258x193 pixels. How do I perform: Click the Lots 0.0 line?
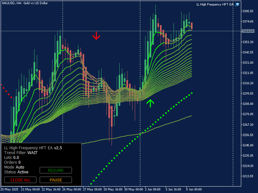click(12, 158)
